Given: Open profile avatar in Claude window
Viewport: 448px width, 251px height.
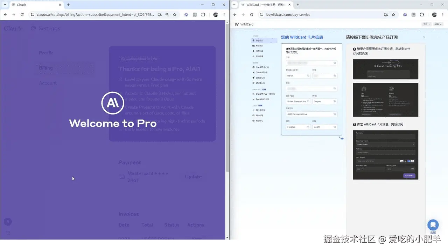Looking at the screenshot, I should click(x=216, y=15).
